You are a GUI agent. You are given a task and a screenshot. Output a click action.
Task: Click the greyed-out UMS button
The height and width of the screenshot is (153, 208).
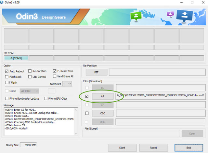103,122
